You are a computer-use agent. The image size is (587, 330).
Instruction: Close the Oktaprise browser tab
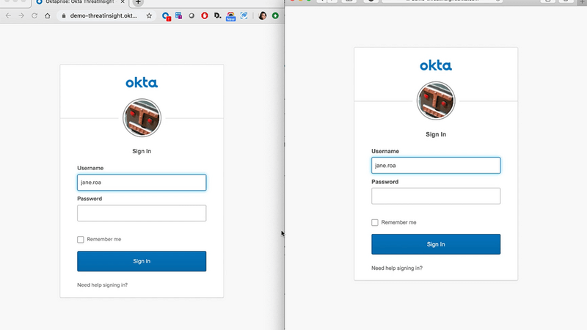123,2
